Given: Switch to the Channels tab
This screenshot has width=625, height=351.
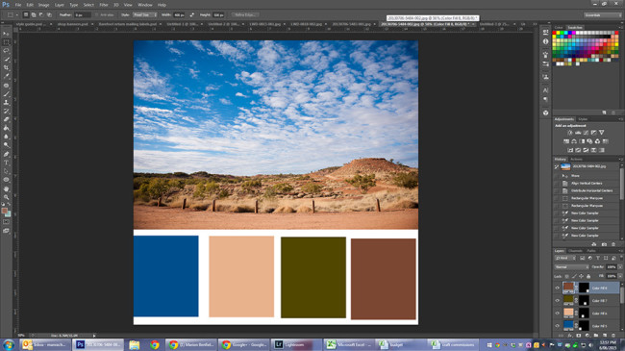Looking at the screenshot, I should coord(575,250).
